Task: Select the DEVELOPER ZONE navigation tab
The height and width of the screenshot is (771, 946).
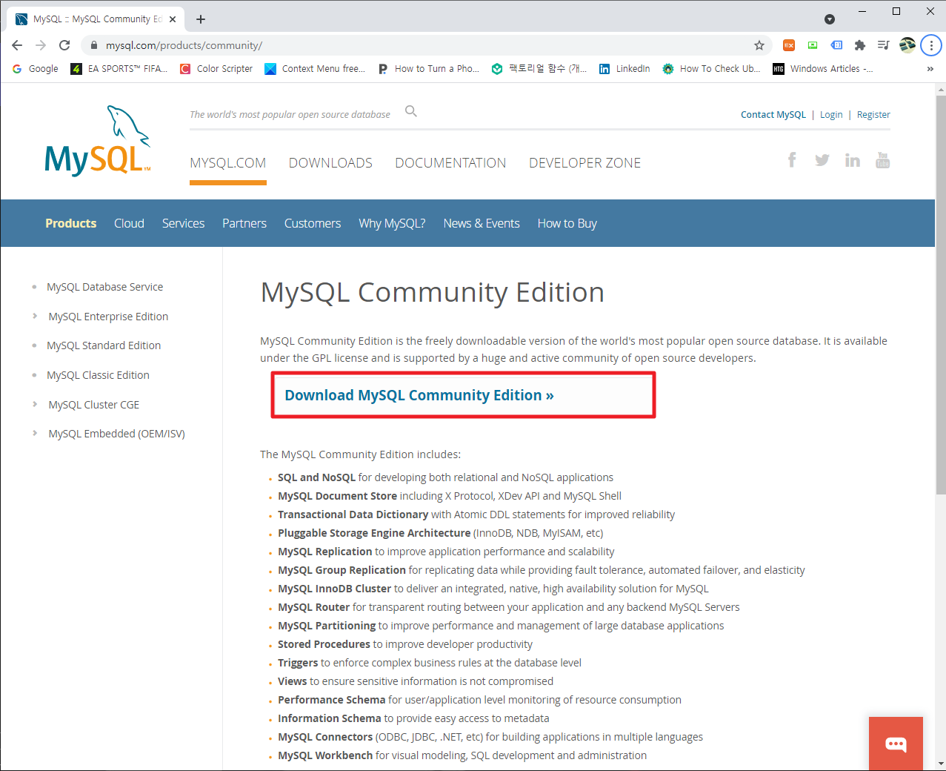Action: click(584, 163)
